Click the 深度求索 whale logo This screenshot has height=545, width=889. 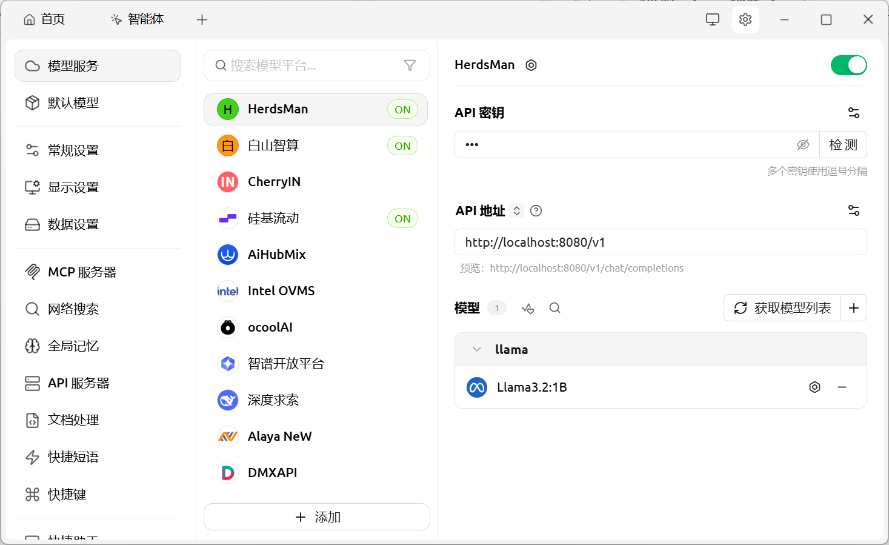(228, 400)
